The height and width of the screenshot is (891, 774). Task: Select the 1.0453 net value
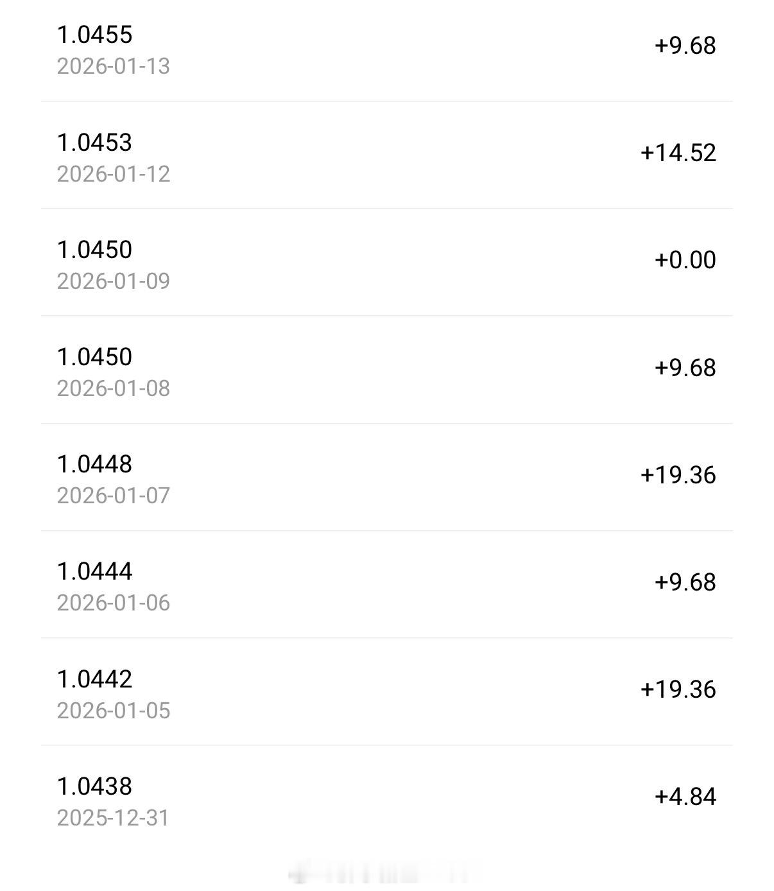pyautogui.click(x=95, y=143)
